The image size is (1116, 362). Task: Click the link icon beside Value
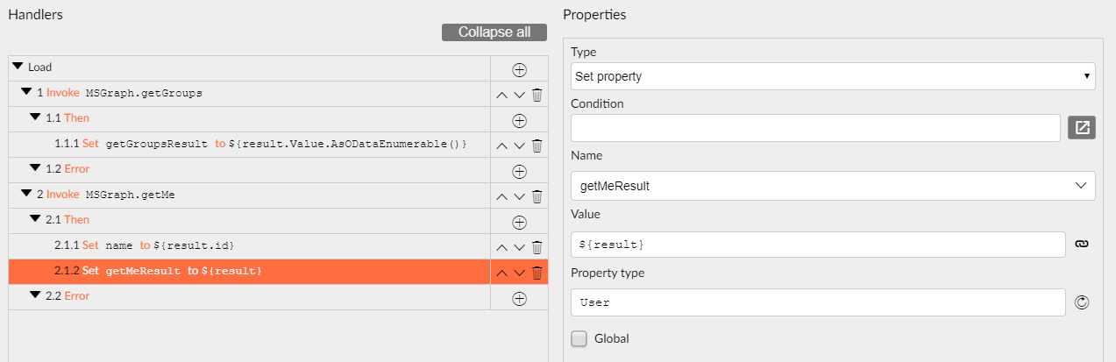(1082, 245)
